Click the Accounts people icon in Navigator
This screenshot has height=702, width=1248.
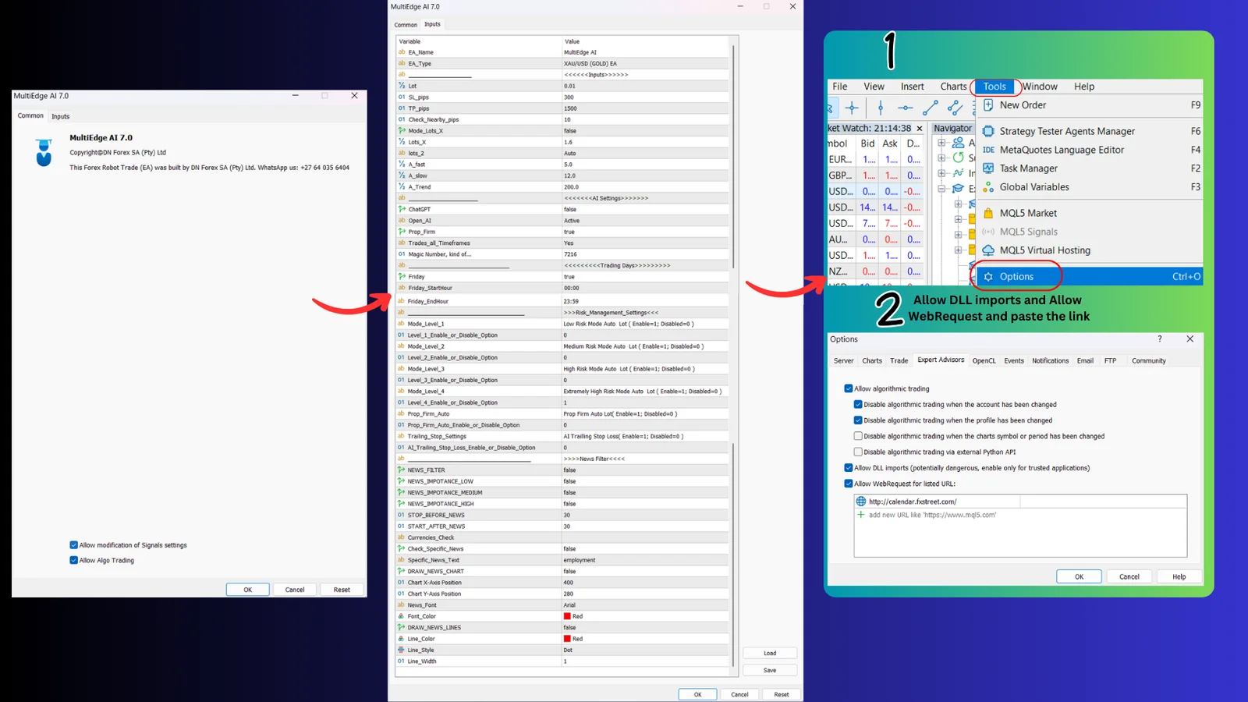[x=958, y=143]
